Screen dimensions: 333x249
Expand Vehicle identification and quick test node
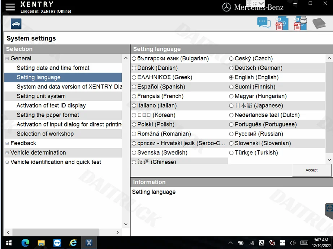point(7,162)
